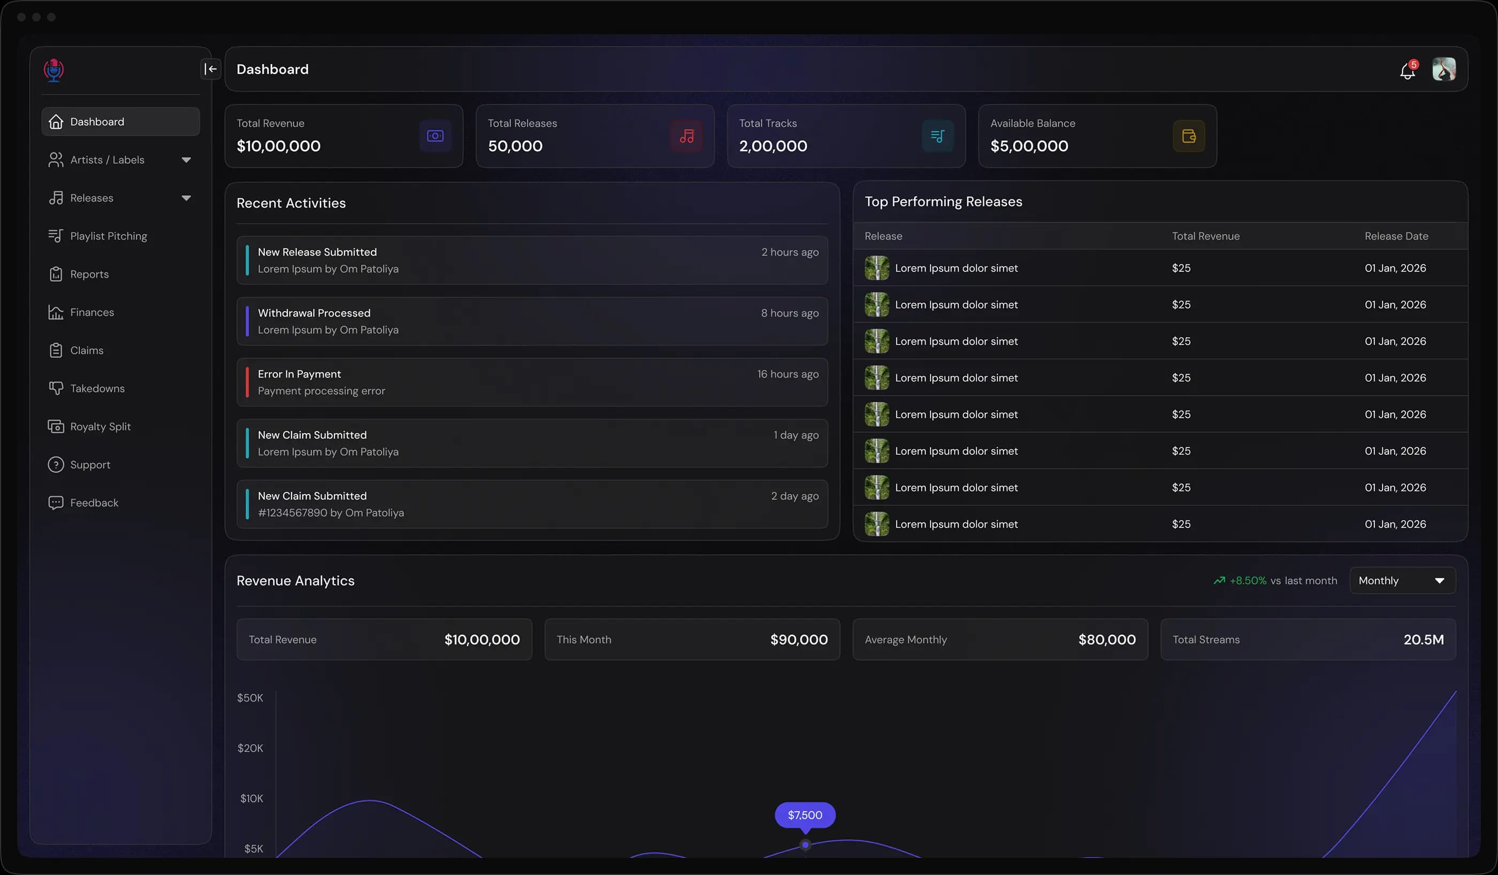Click the Artists / Labels people icon
The height and width of the screenshot is (875, 1498).
click(x=56, y=160)
